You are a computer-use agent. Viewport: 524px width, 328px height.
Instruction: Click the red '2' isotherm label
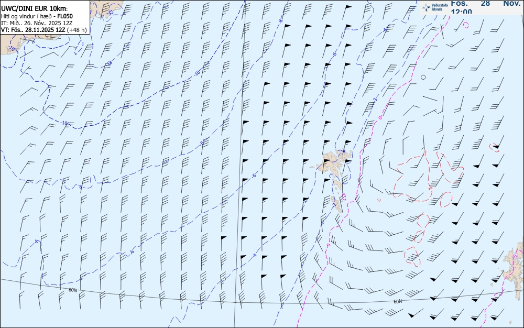(x=430, y=189)
